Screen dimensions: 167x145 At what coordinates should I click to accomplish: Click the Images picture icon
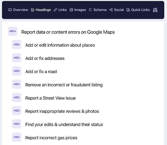pos(71,10)
